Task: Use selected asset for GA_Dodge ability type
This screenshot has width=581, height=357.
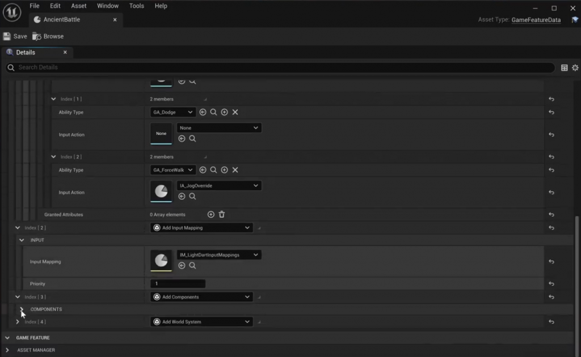Action: (x=203, y=112)
